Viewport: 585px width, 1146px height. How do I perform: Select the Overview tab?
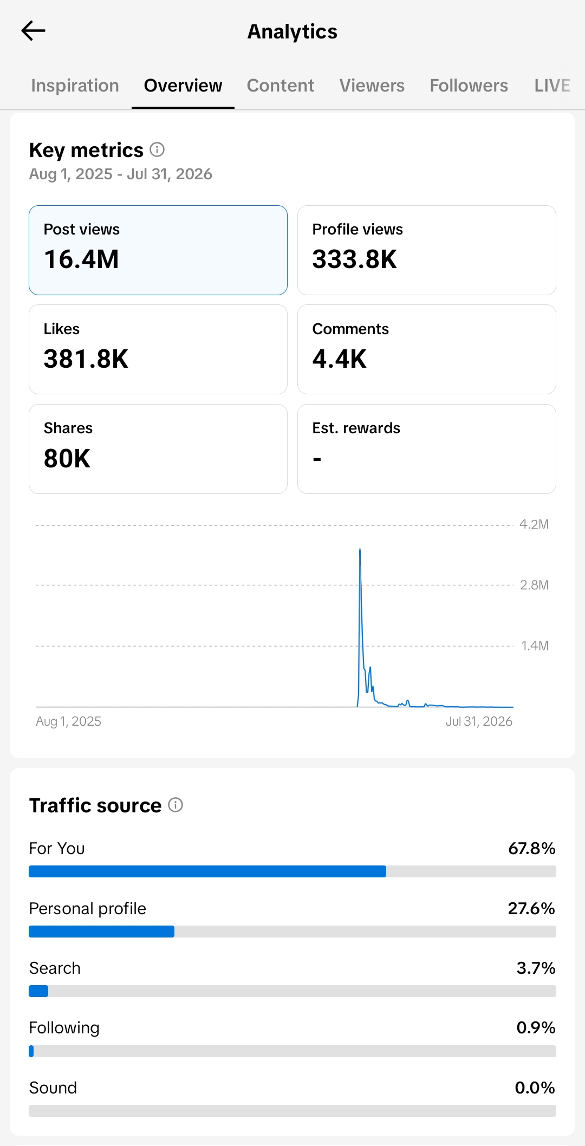coord(183,86)
